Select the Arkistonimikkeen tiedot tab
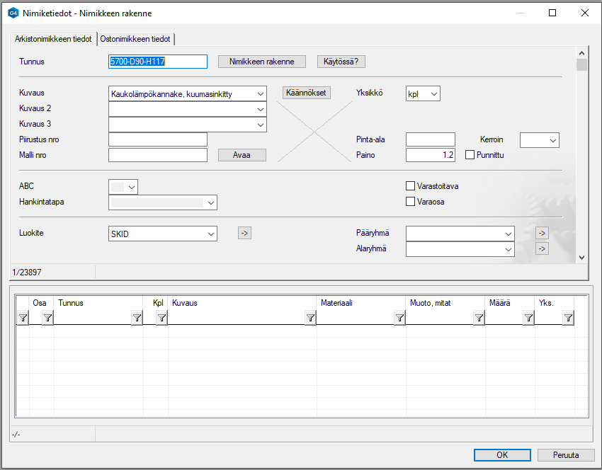Screen dimensions: 602x470 coord(53,39)
